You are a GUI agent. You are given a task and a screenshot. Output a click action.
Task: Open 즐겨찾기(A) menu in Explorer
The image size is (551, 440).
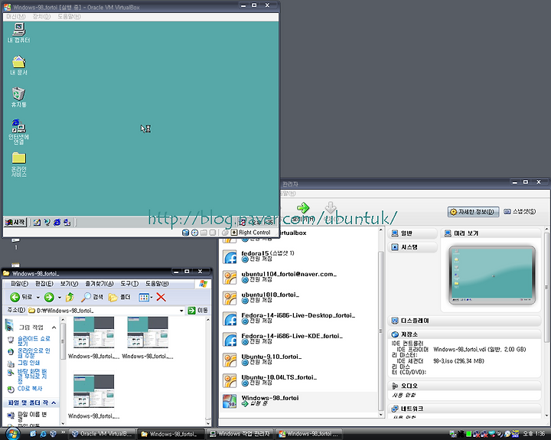point(99,284)
